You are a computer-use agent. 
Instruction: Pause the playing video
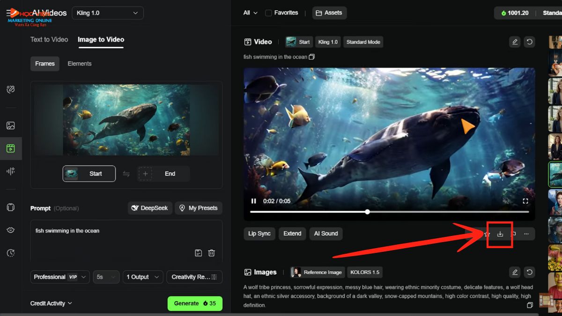pyautogui.click(x=253, y=201)
